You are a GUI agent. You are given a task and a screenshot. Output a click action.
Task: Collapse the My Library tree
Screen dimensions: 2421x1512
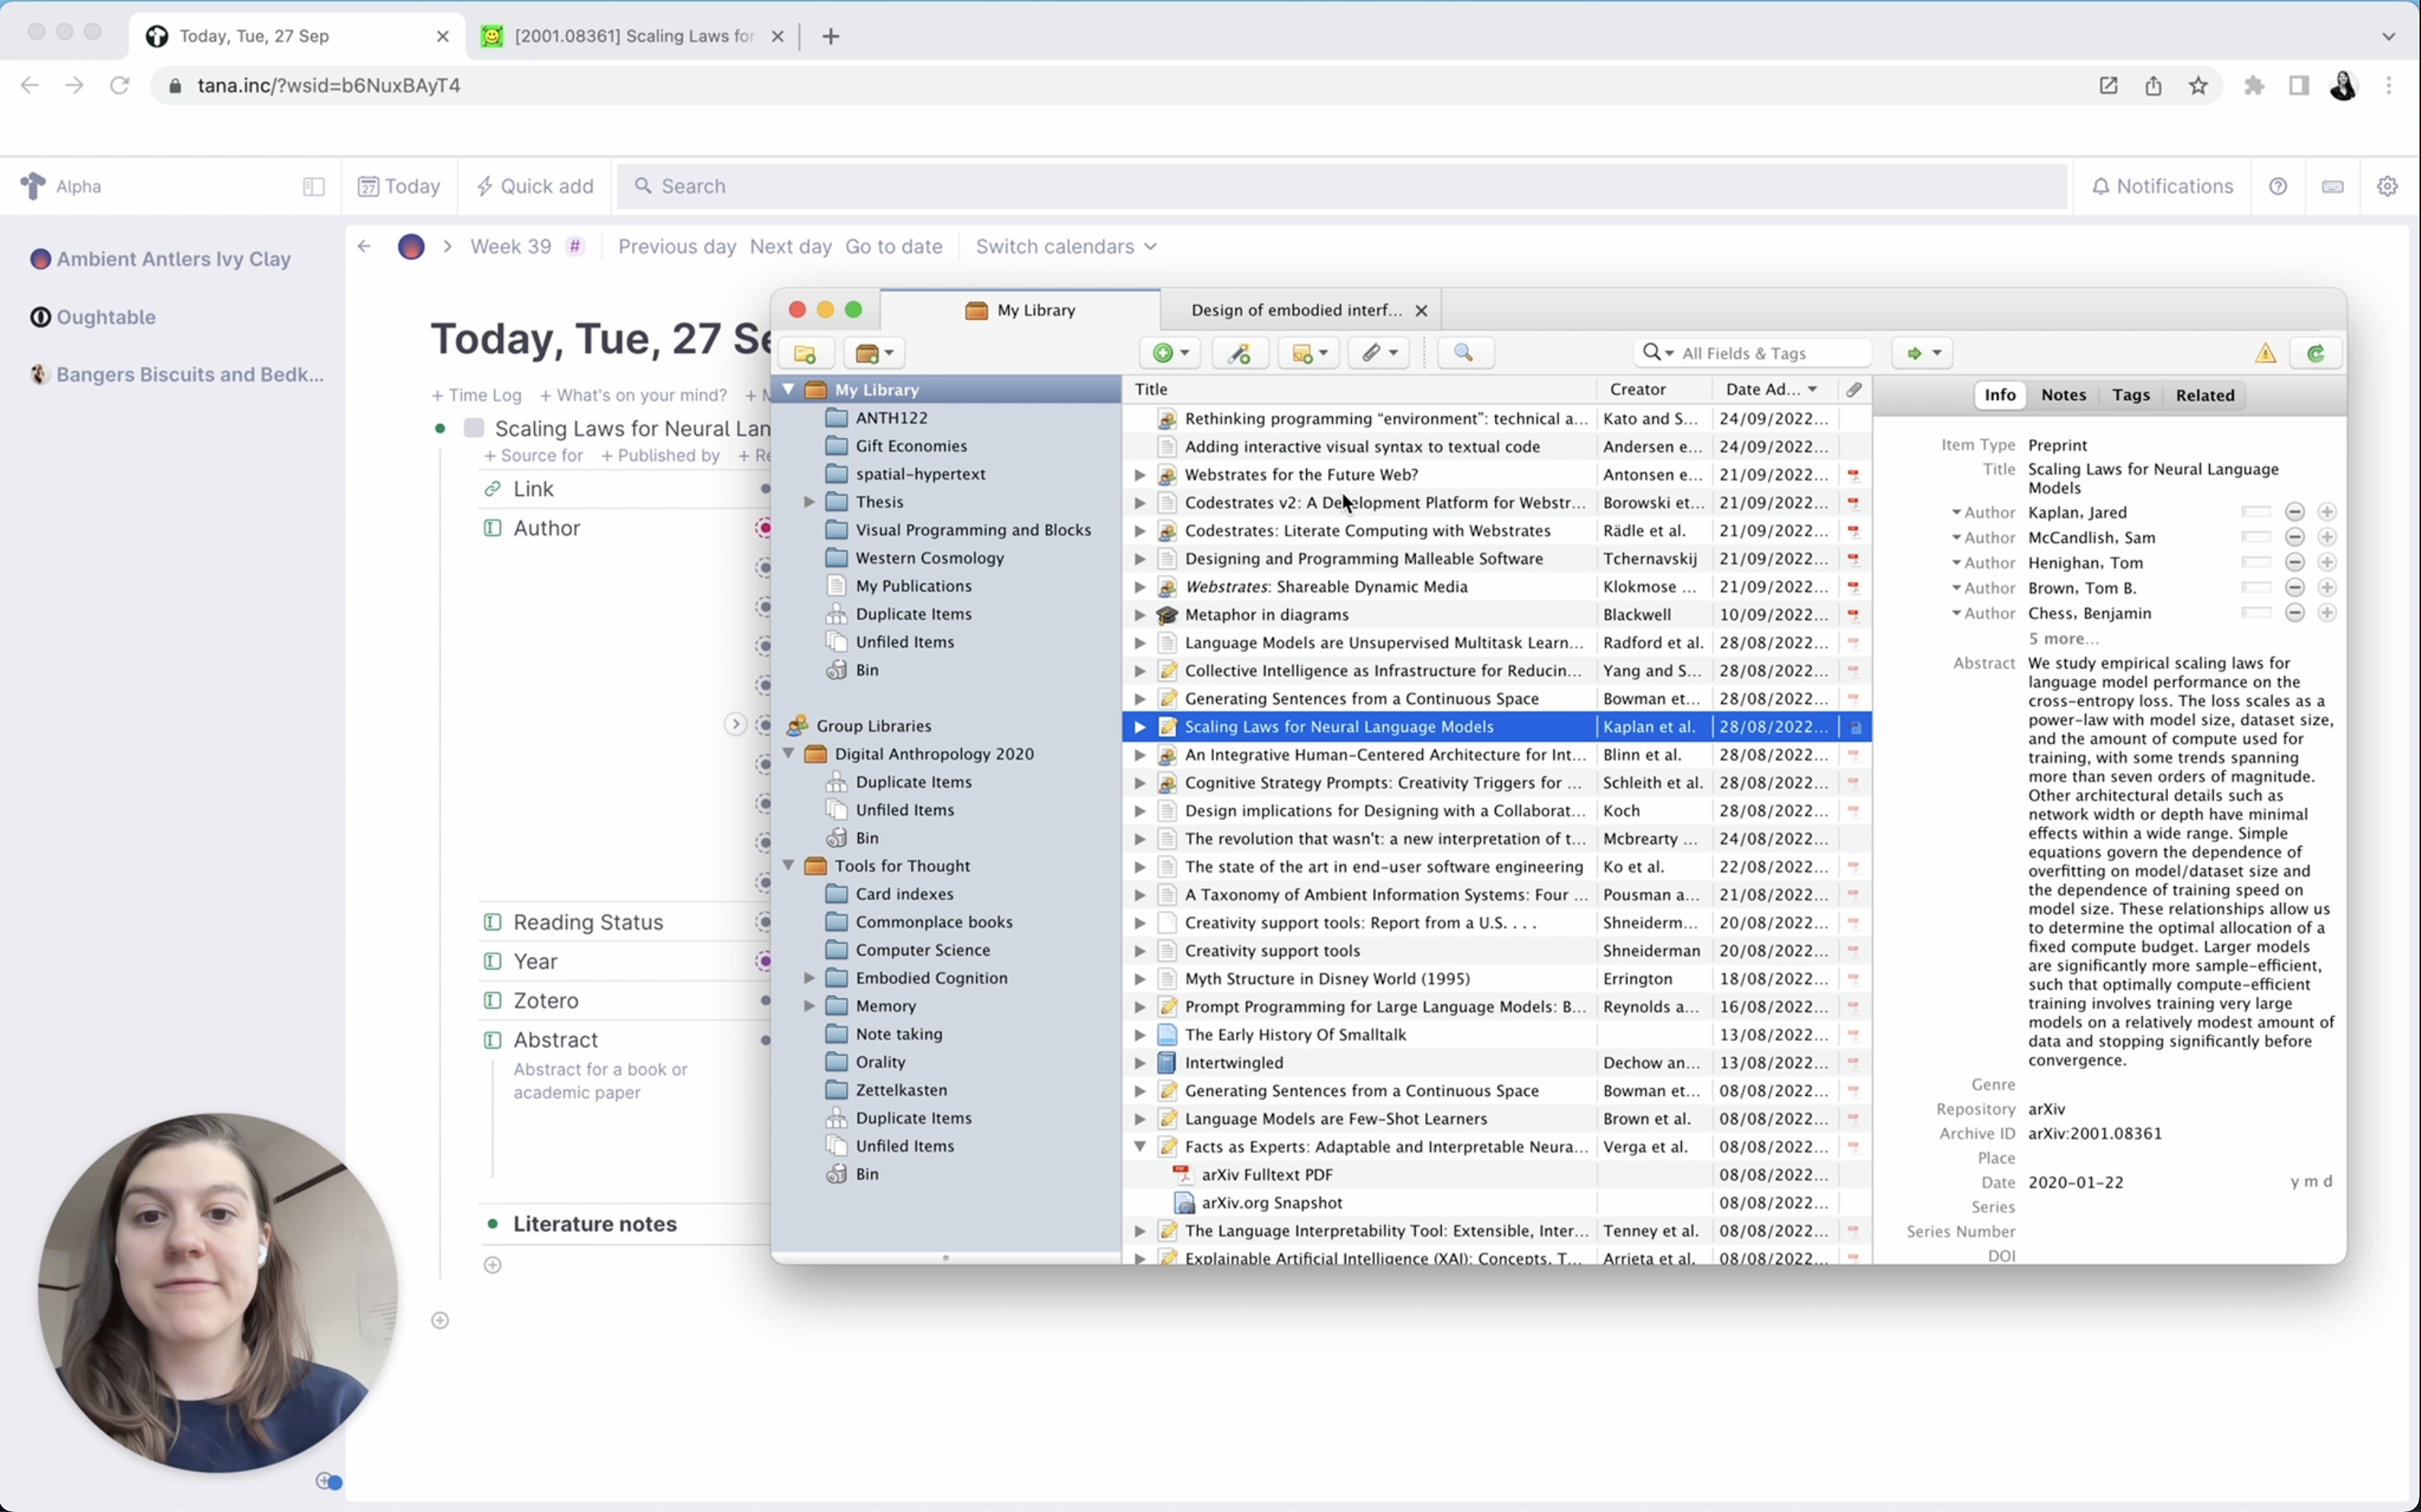pyautogui.click(x=789, y=389)
